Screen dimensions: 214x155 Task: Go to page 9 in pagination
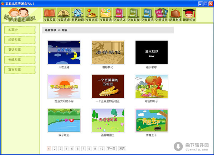(95, 149)
